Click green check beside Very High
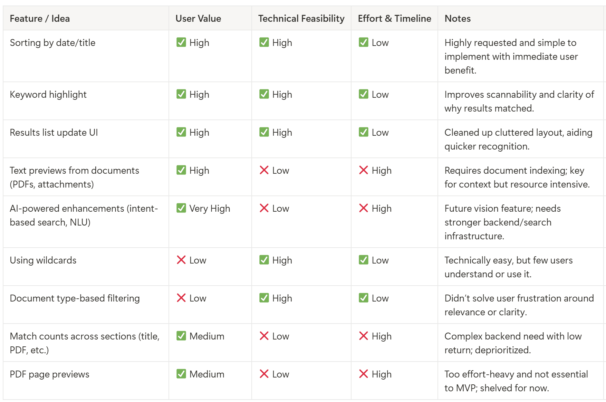The image size is (606, 402). point(181,208)
